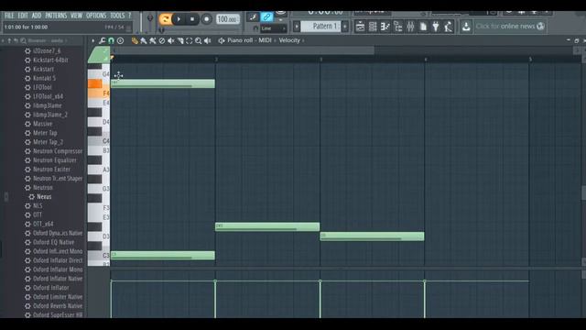This screenshot has width=586, height=330.
Task: Stop playback with the Stop button
Action: pyautogui.click(x=192, y=19)
